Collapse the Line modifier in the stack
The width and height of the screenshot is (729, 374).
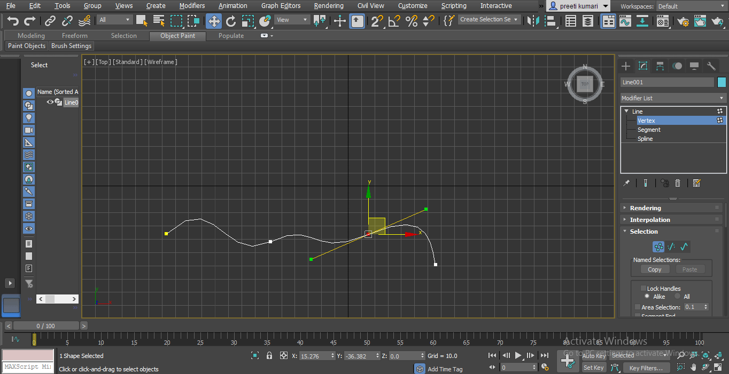626,111
